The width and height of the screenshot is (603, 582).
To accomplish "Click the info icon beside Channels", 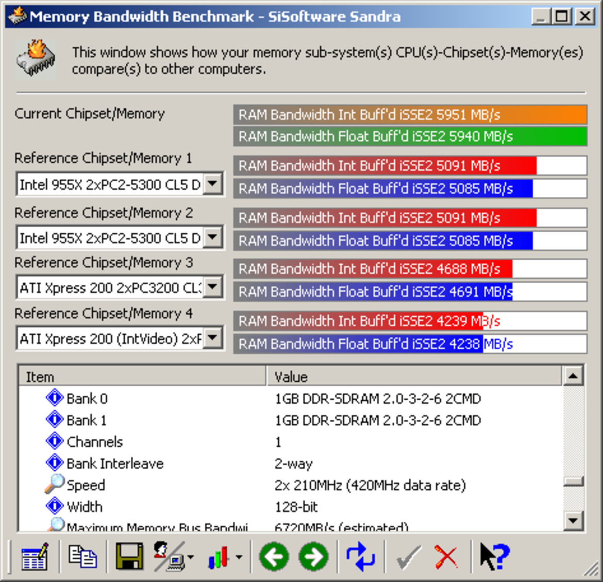I will 55,441.
